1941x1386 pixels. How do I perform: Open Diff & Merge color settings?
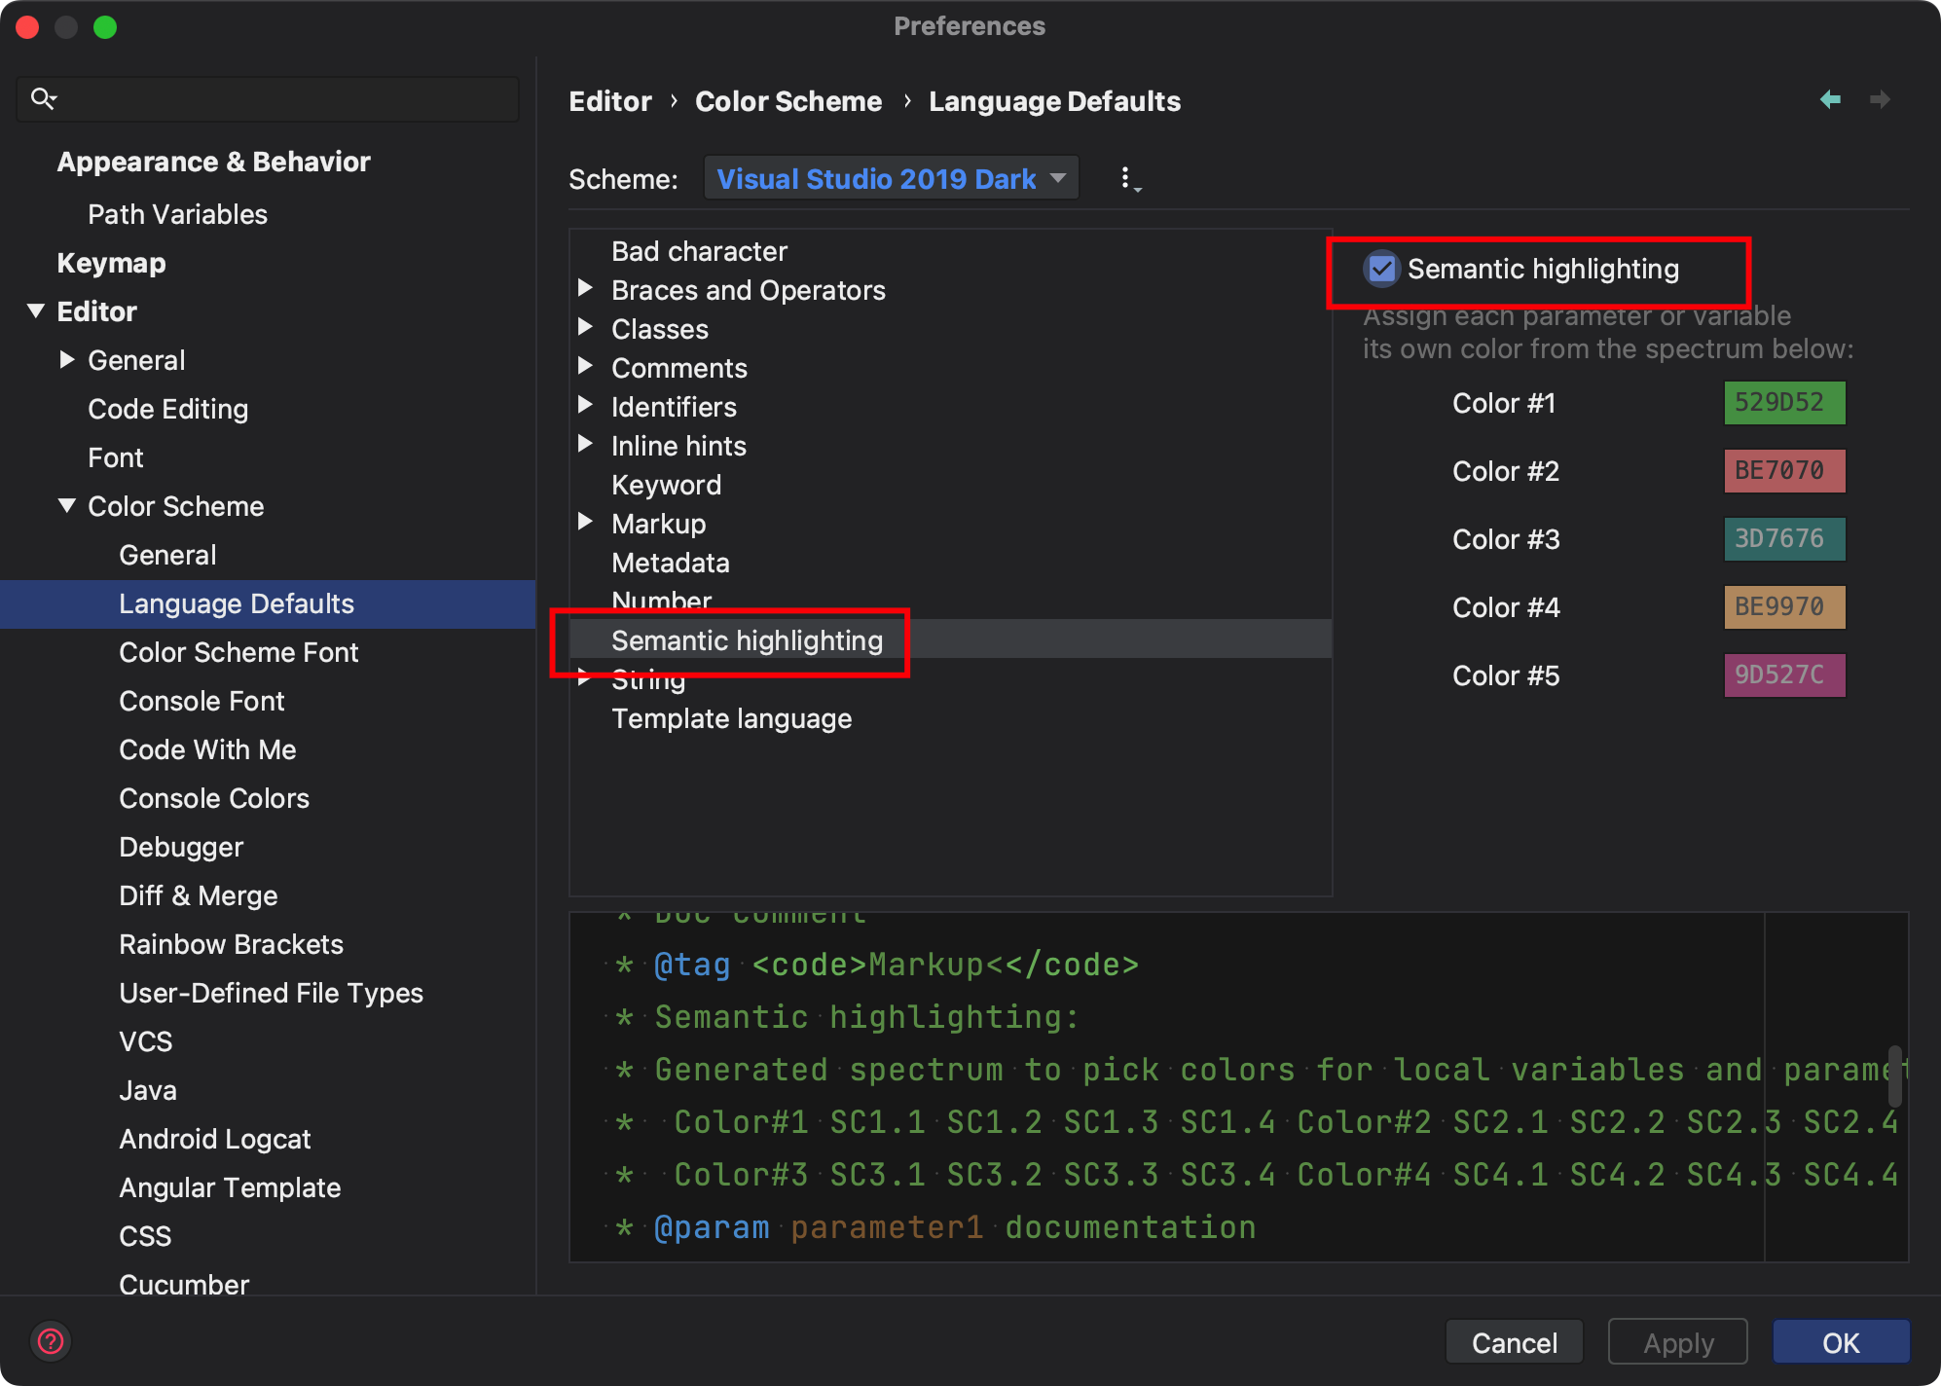[198, 895]
